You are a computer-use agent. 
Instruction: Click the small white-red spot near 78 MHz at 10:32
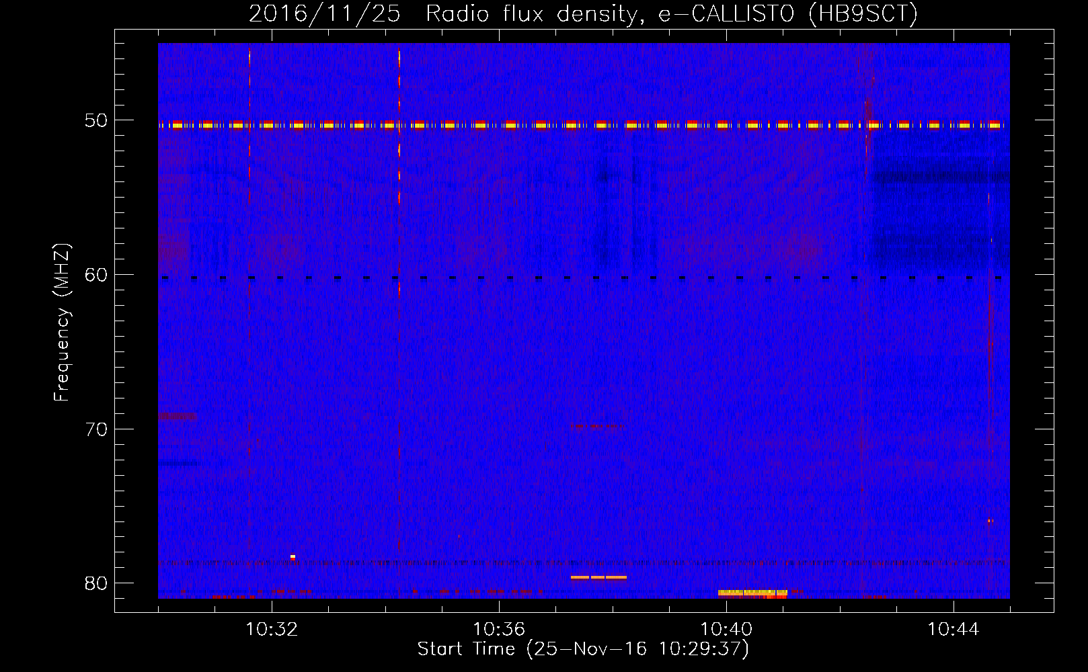[x=293, y=556]
